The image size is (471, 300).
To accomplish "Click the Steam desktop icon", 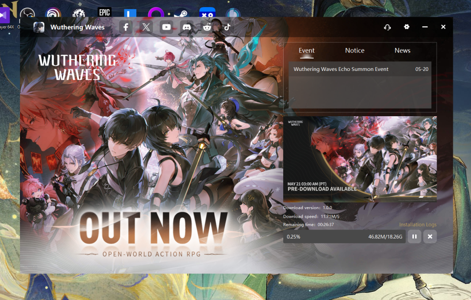I will 181,13.
